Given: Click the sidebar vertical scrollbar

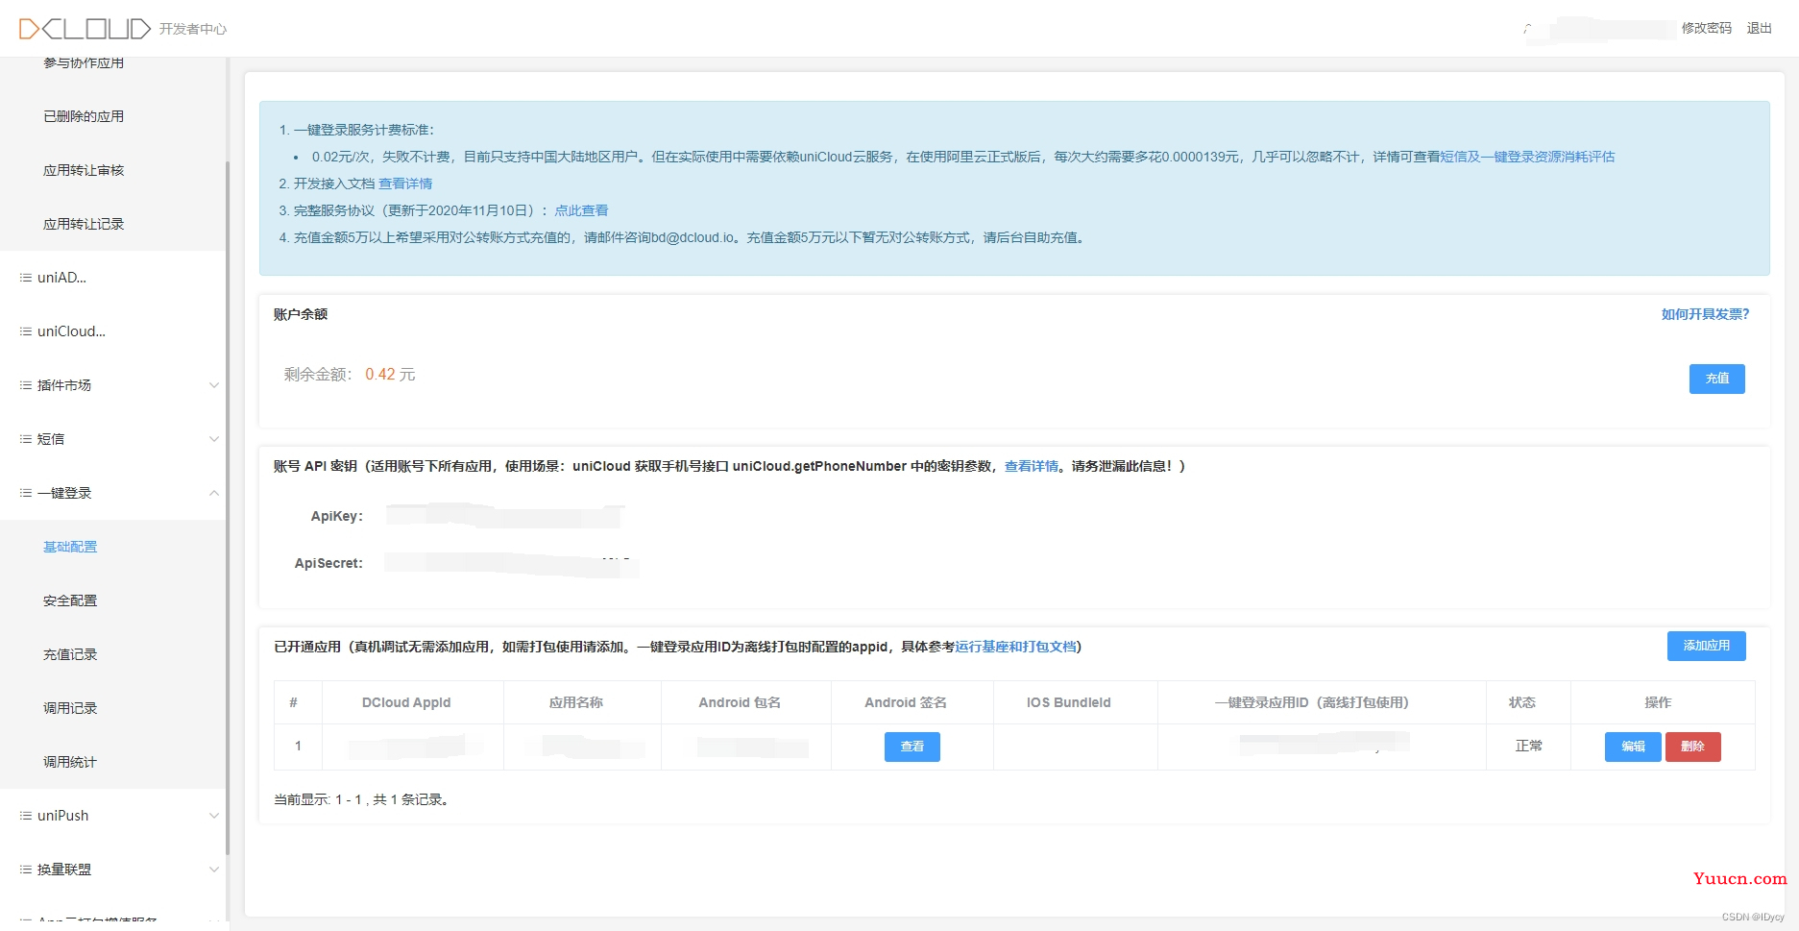Looking at the screenshot, I should [x=228, y=507].
